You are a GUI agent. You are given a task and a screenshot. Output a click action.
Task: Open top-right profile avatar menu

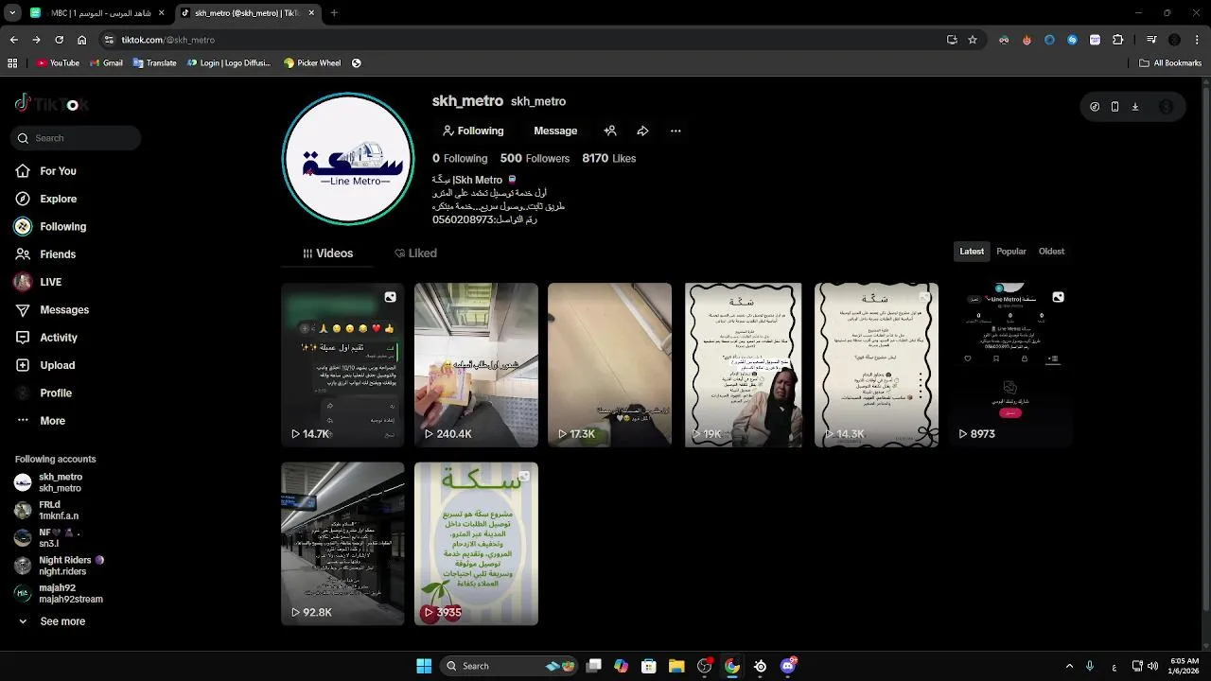pos(1166,107)
